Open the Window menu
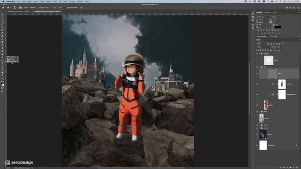The image size is (301, 169). coord(80,1)
